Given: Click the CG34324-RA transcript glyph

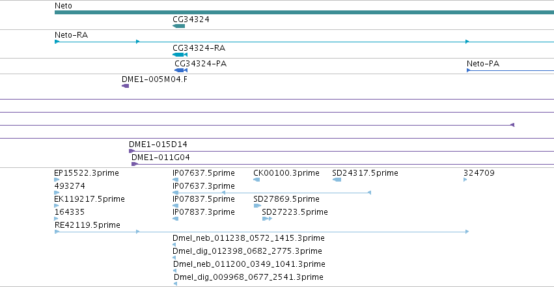Looking at the screenshot, I should (x=180, y=55).
